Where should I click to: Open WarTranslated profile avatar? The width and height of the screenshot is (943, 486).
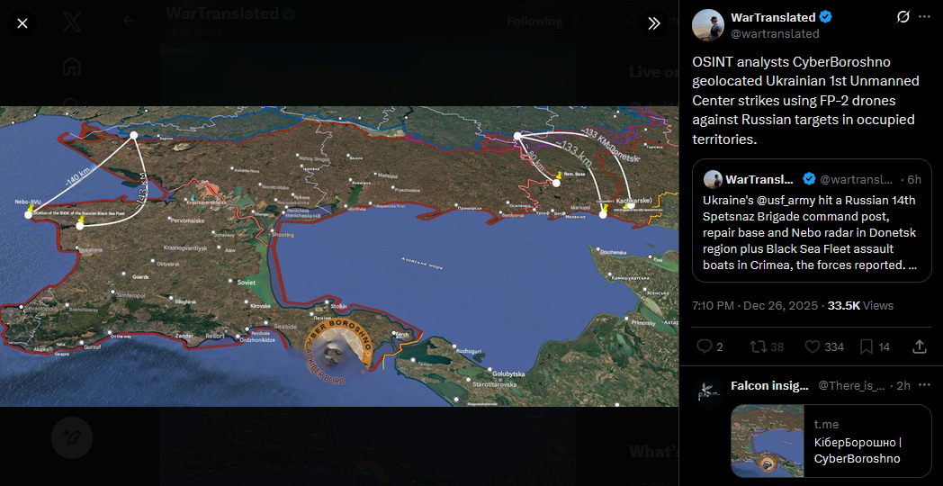(708, 25)
